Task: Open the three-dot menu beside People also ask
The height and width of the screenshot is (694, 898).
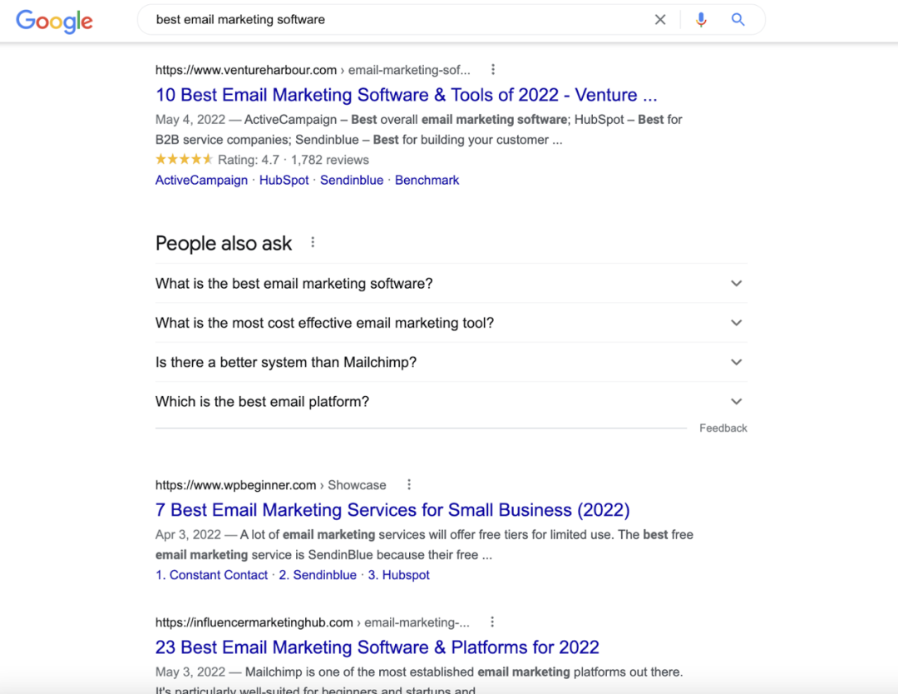Action: click(x=312, y=240)
